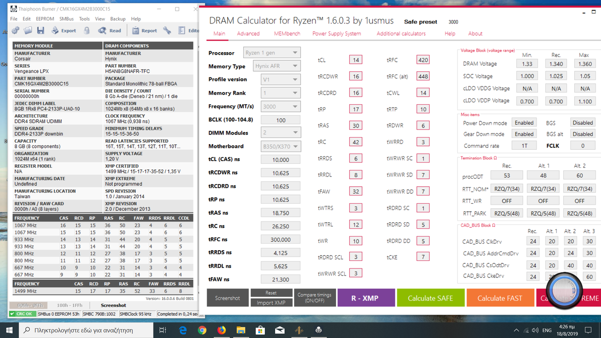Open the Windows Start menu

pyautogui.click(x=9, y=330)
